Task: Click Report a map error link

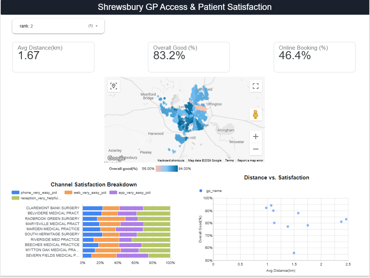Action: tap(250, 160)
